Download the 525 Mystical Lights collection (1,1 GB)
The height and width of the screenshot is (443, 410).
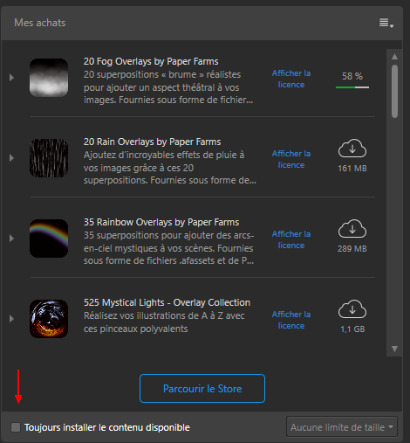pyautogui.click(x=352, y=309)
